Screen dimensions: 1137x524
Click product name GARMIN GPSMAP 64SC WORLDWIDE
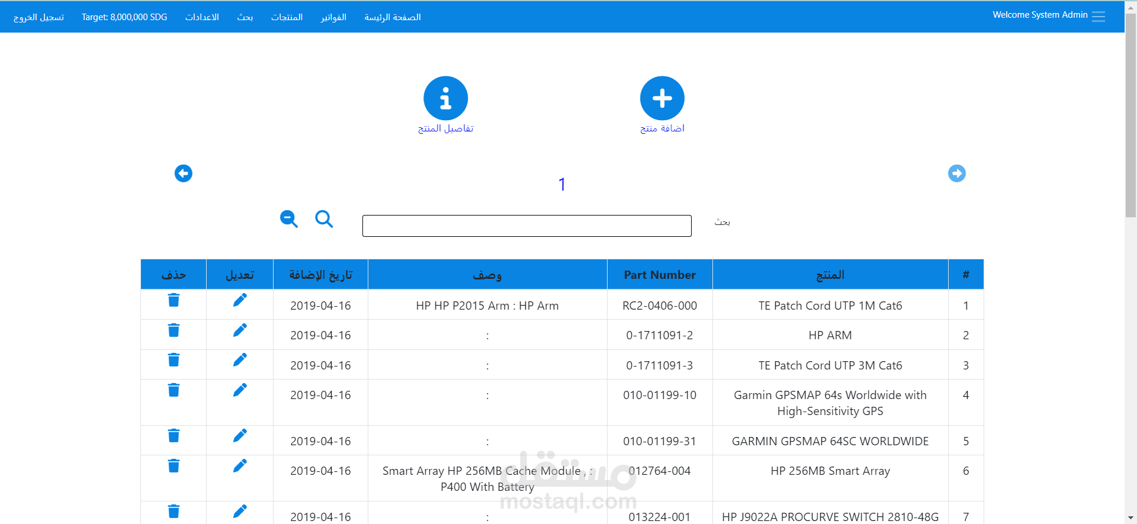tap(830, 441)
